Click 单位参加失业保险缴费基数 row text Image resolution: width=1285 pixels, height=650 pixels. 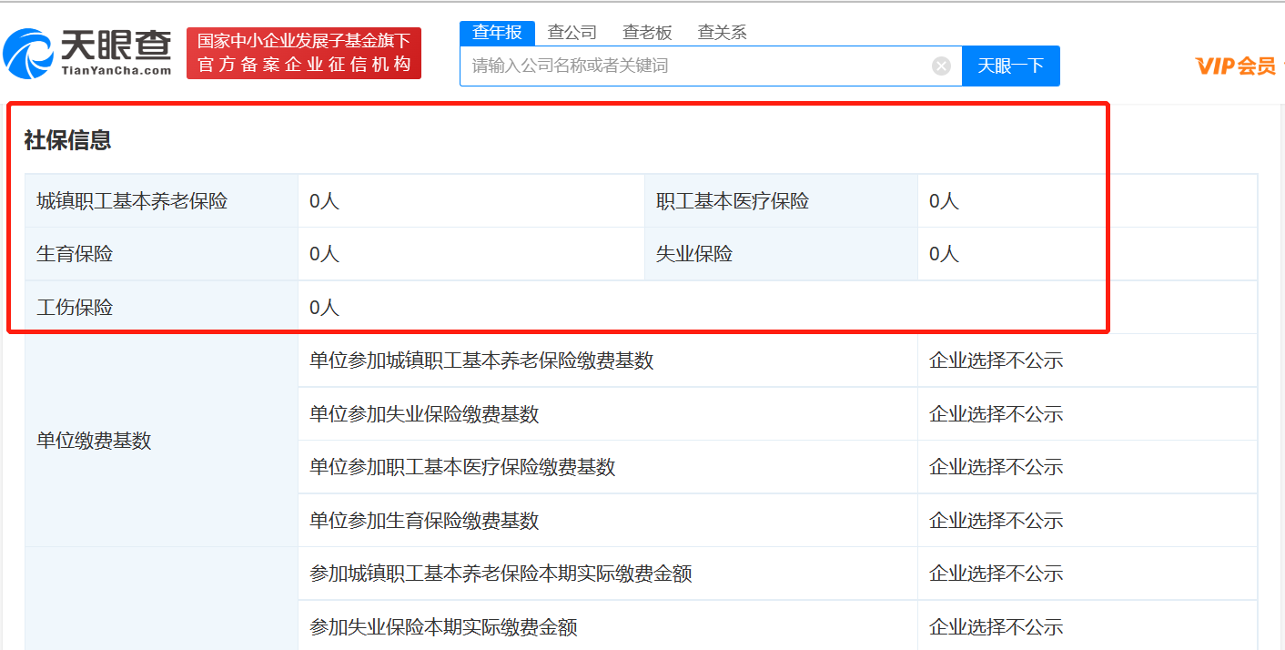(424, 414)
